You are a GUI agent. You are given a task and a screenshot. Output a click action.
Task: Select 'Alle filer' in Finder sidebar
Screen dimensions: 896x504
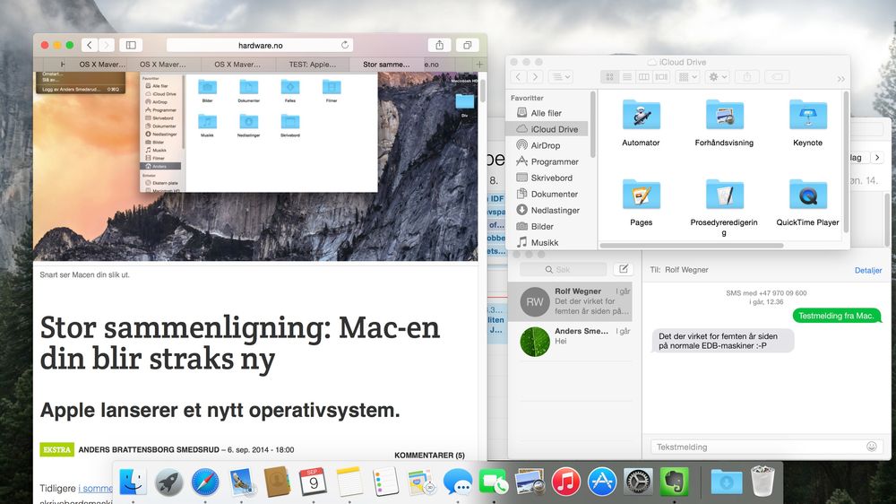(547, 113)
